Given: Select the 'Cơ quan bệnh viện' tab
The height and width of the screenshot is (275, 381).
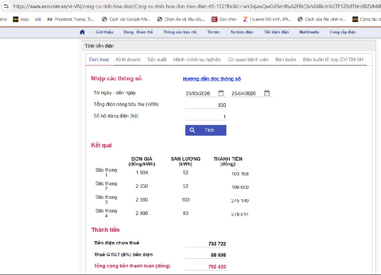Looking at the screenshot, I should coord(248,60).
